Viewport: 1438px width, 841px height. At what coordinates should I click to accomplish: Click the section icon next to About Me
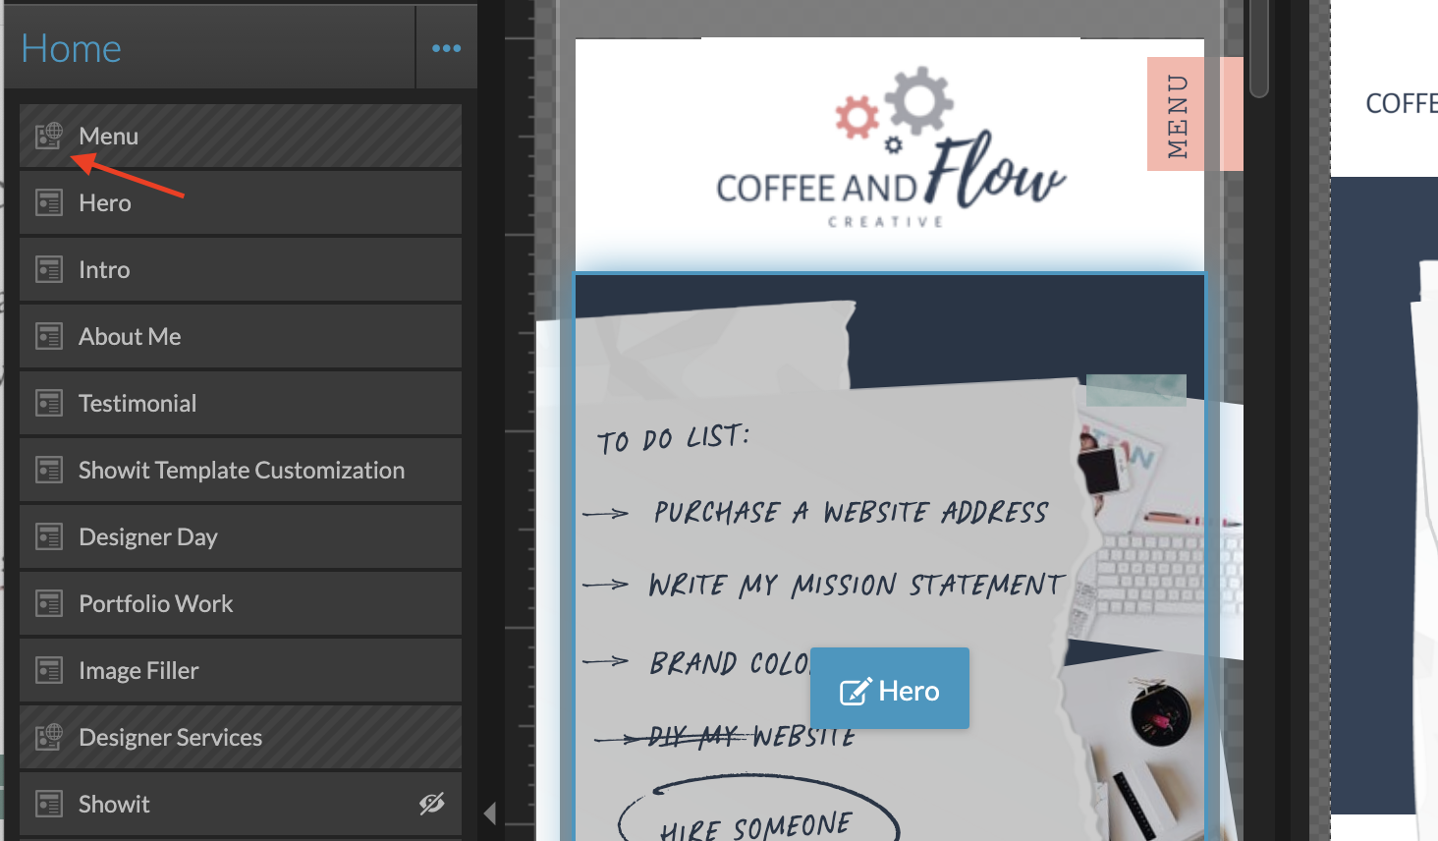[47, 336]
